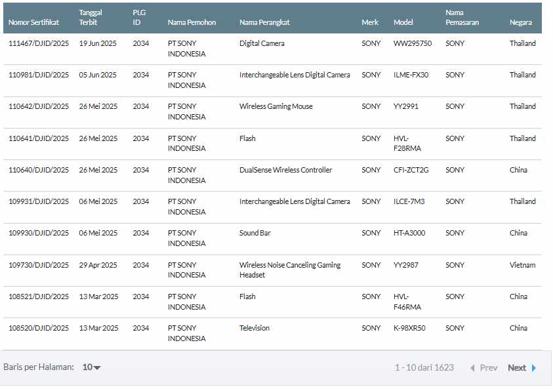This screenshot has height=389, width=553.
Task: Click the Model column header
Action: point(403,22)
